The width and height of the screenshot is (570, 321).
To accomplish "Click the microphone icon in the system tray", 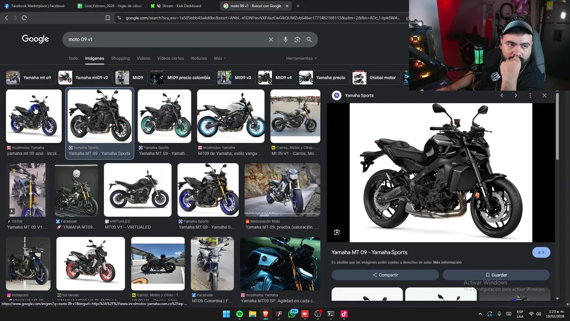I will [499, 314].
